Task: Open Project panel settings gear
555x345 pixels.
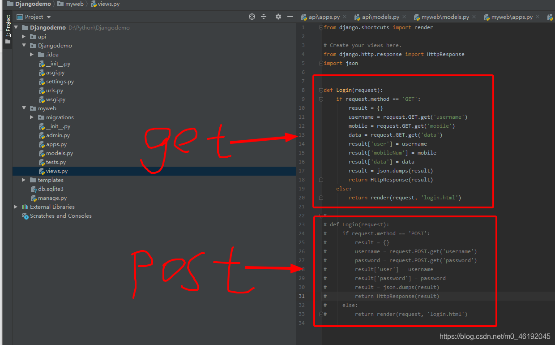Action: 278,17
